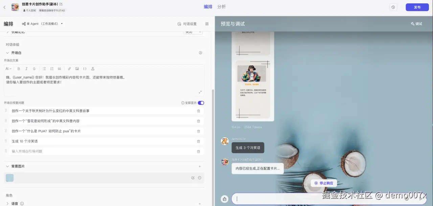The width and height of the screenshot is (433, 206).
Task: Collapse the 背景图片 section
Action: [x=7, y=166]
